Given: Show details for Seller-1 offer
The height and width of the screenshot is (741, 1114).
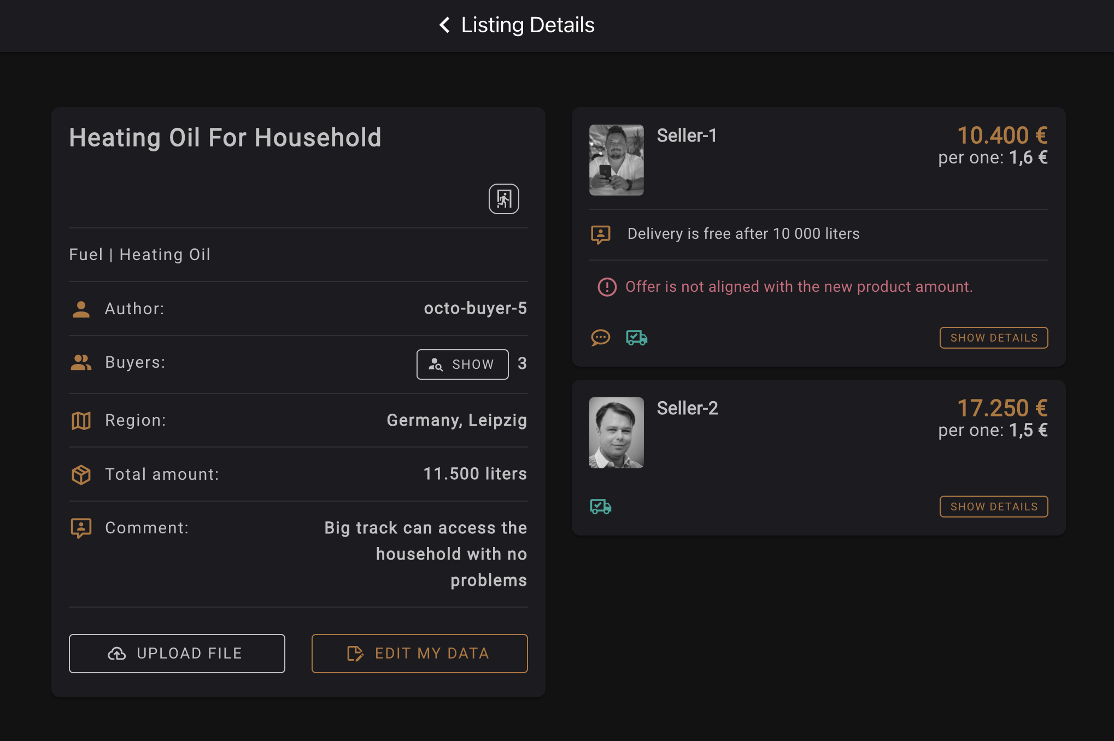Looking at the screenshot, I should (x=993, y=338).
